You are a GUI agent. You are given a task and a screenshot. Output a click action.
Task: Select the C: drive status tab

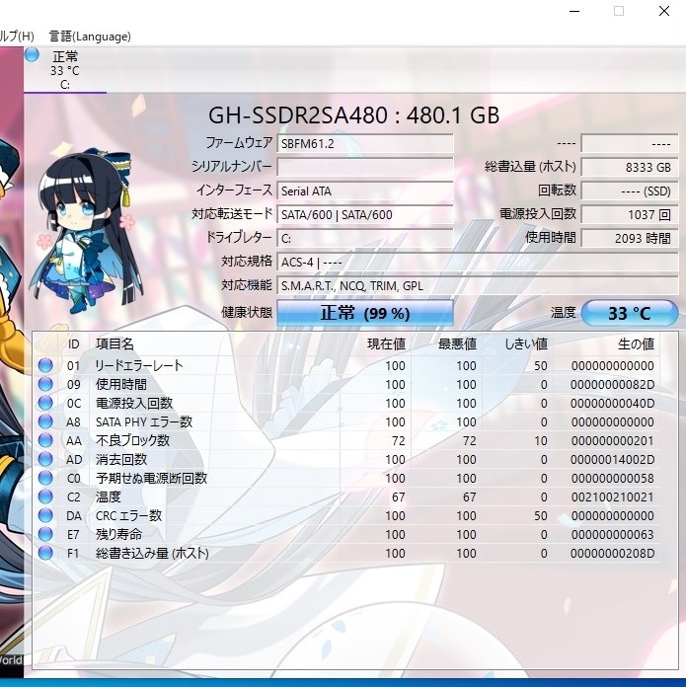coord(65,70)
